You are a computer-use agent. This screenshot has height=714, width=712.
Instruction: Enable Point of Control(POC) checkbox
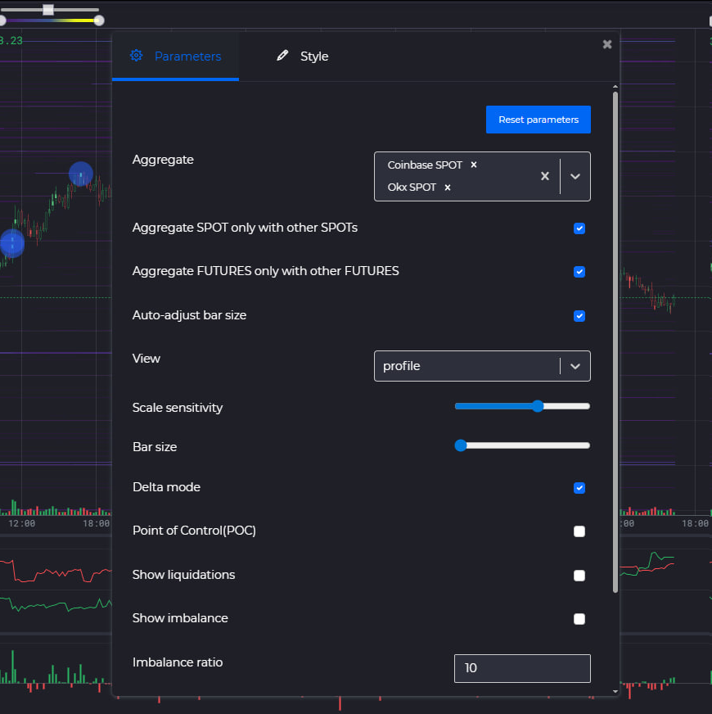pos(579,531)
